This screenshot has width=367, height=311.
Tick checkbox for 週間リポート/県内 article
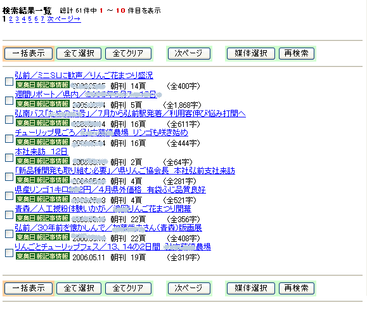pyautogui.click(x=9, y=100)
